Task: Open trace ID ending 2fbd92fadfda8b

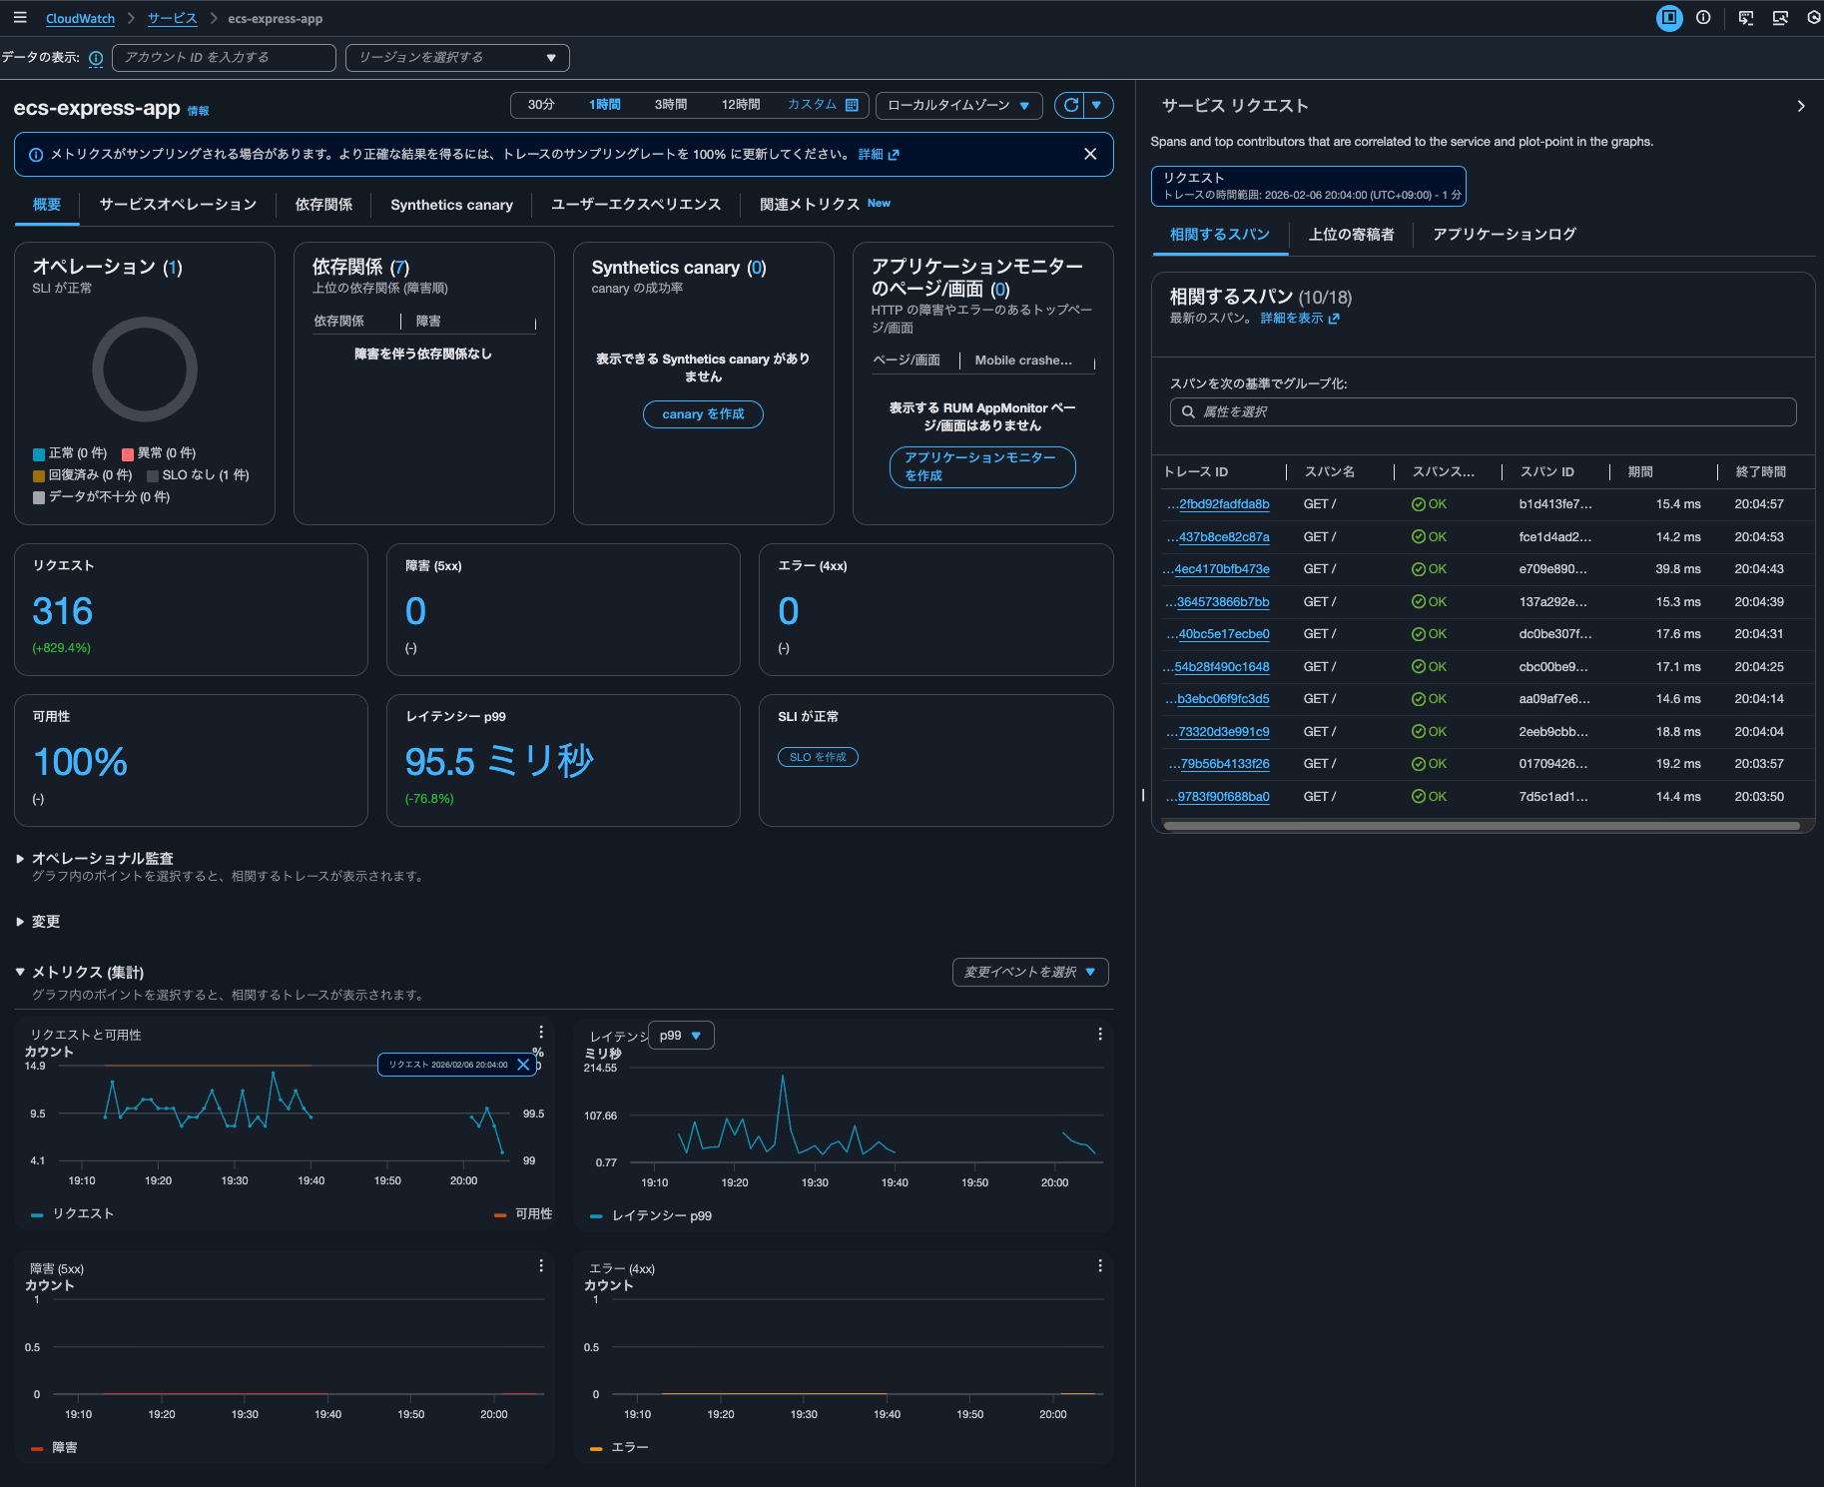Action: pos(1223,504)
